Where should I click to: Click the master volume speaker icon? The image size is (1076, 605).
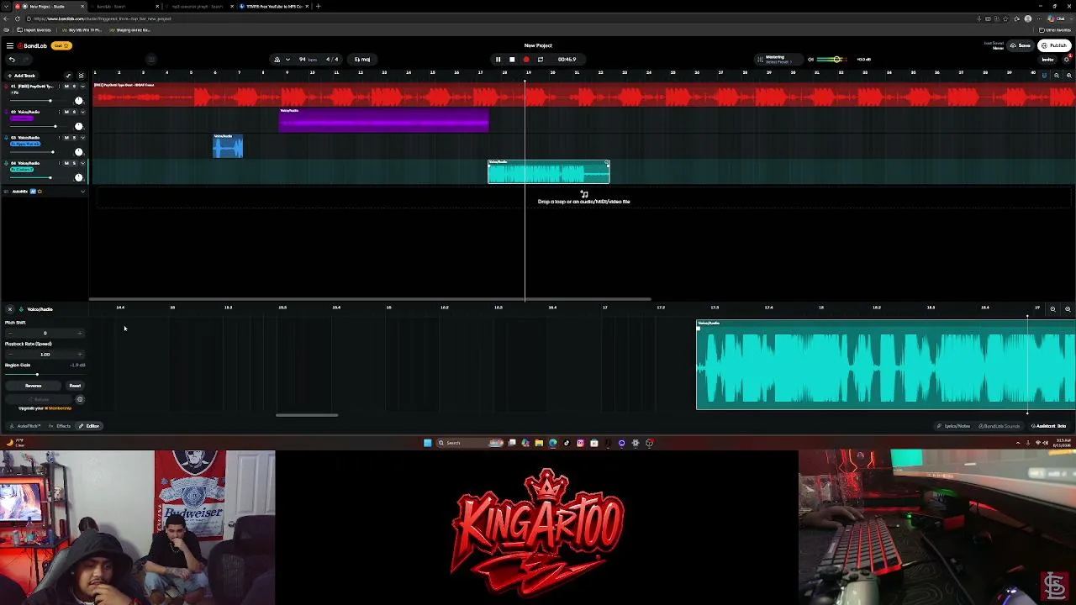(x=810, y=60)
